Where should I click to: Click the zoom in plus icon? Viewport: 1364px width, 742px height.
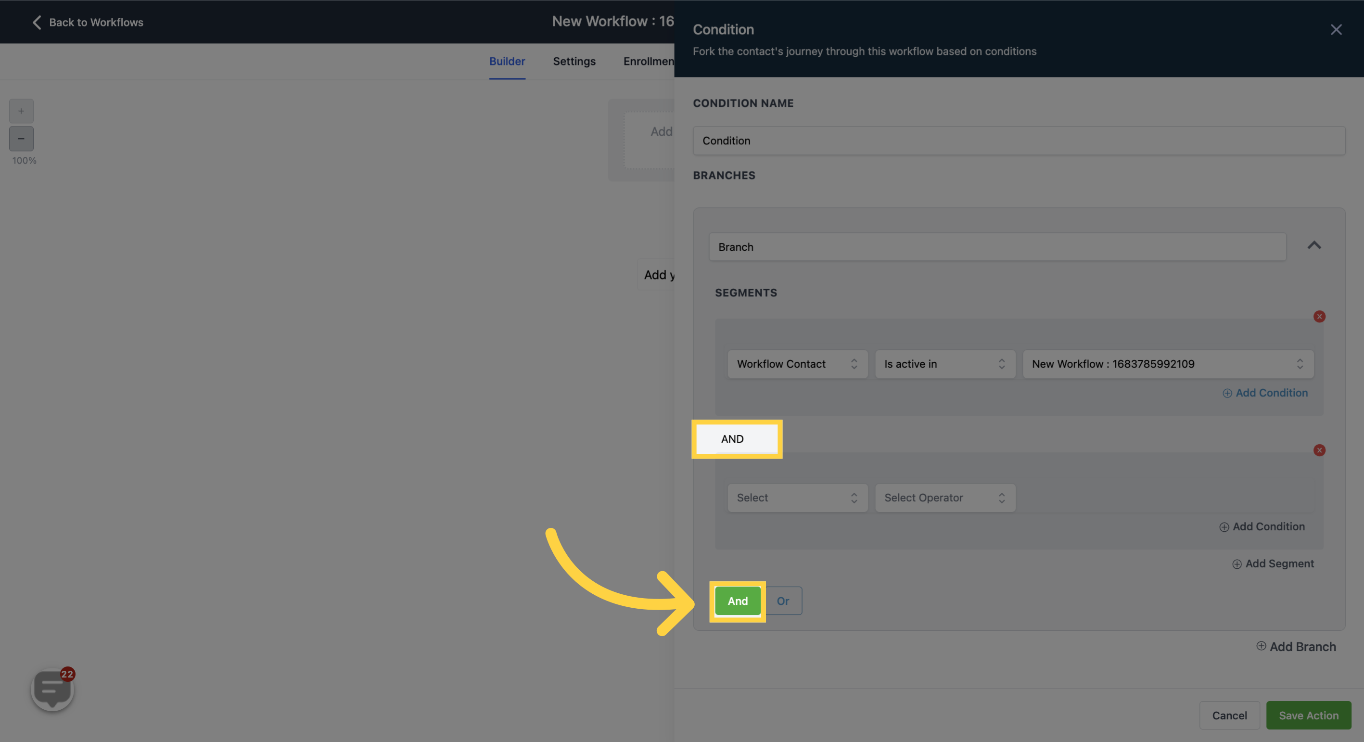tap(21, 111)
